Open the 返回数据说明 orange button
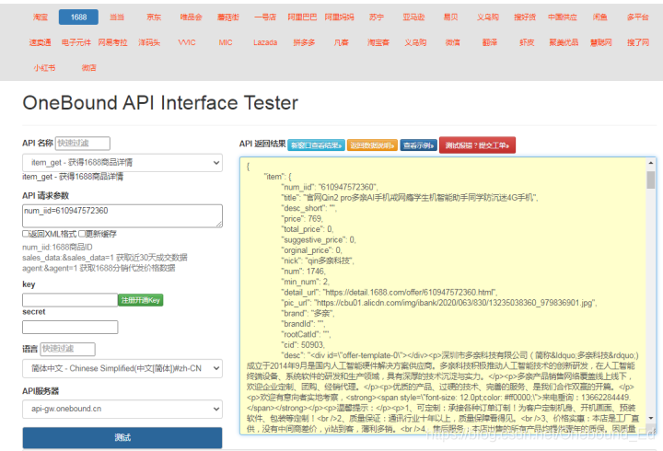This screenshot has height=451, width=663. point(372,145)
